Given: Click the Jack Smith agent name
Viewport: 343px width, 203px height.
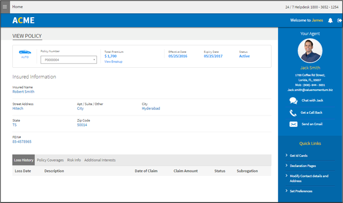Looking at the screenshot, I should 310,68.
